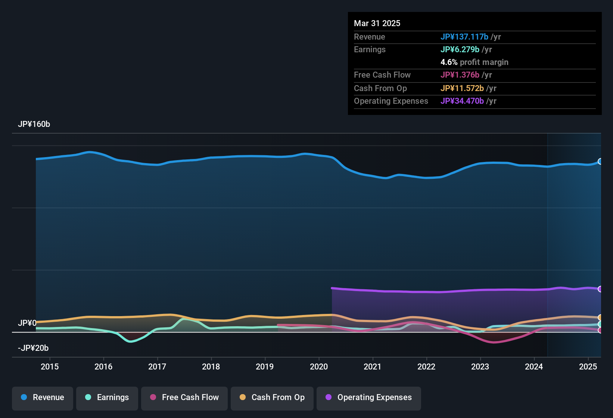
Task: Select the Operating Expenses endpoint marker
Action: click(x=600, y=288)
